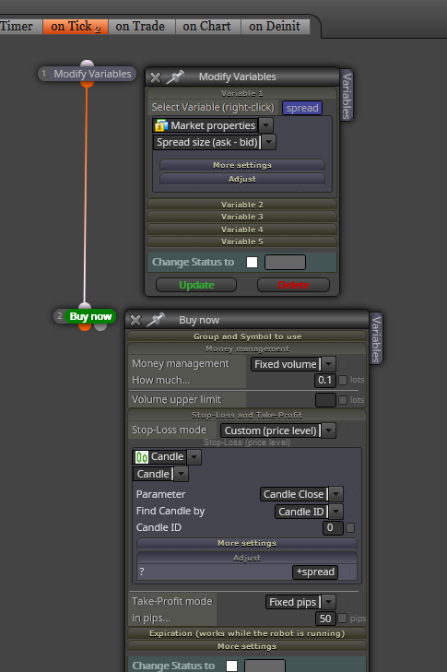447x672 pixels.
Task: Toggle the checkbox beside How much lots
Action: (343, 380)
